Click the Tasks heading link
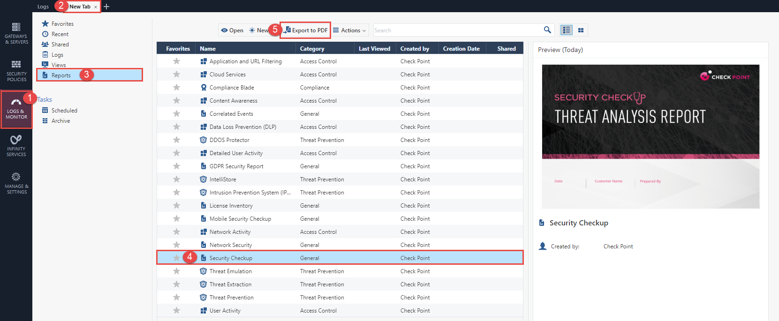Viewport: 779px width, 321px height. (x=45, y=99)
